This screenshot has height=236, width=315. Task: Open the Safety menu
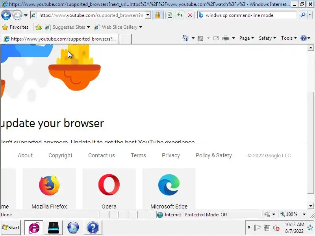click(x=267, y=38)
